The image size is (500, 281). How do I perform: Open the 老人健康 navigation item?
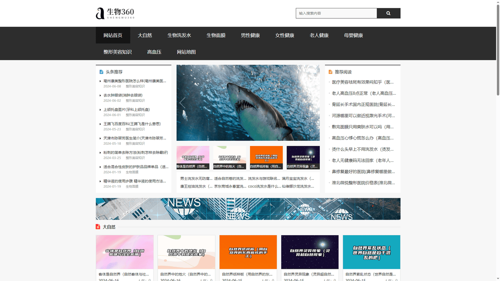pyautogui.click(x=319, y=35)
